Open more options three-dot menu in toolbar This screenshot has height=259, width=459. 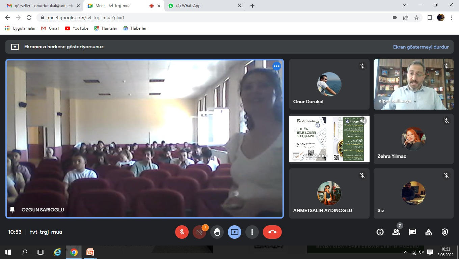coord(252,232)
